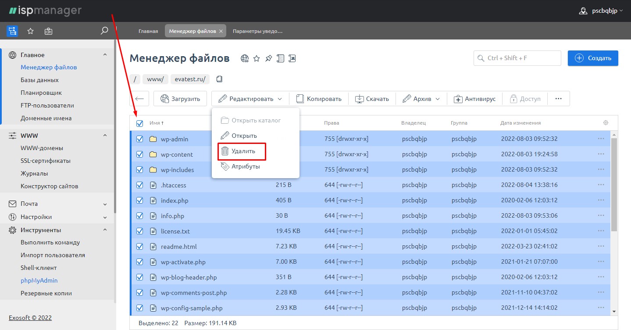Expand the Почта sidebar section

coord(105,204)
